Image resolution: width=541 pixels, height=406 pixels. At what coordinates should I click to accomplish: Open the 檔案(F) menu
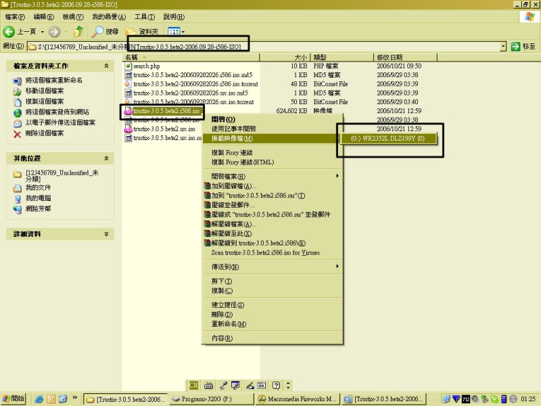pyautogui.click(x=15, y=16)
